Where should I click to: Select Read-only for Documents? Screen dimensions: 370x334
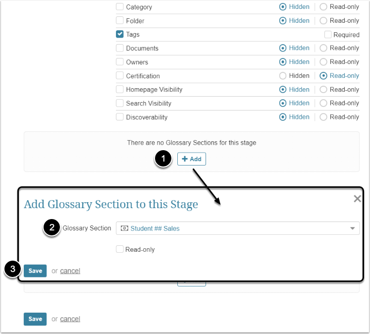tap(323, 48)
